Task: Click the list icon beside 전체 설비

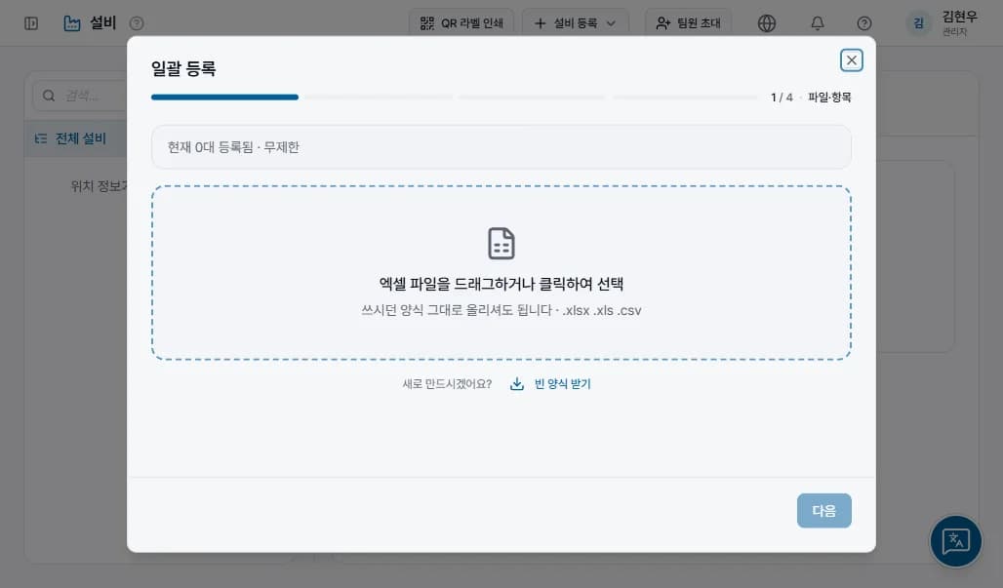Action: [41, 138]
